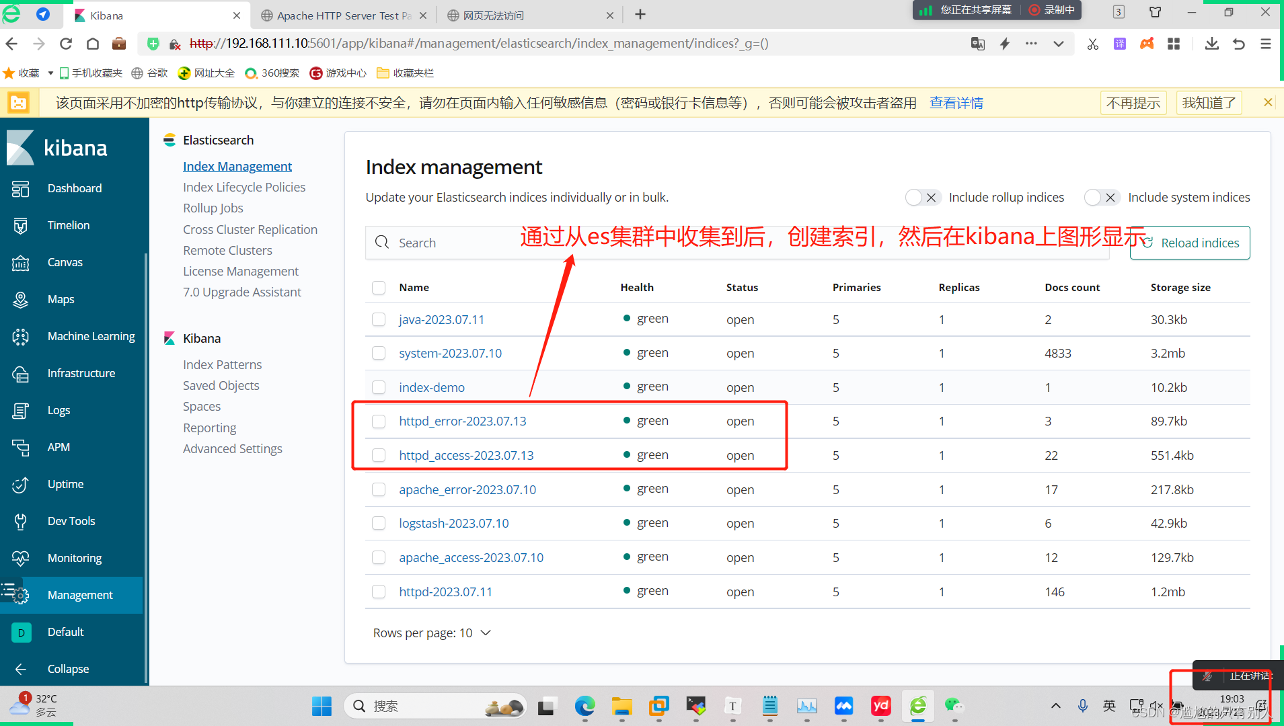Show hidden system tray icons
Screen dimensions: 1284x726
pos(1056,706)
